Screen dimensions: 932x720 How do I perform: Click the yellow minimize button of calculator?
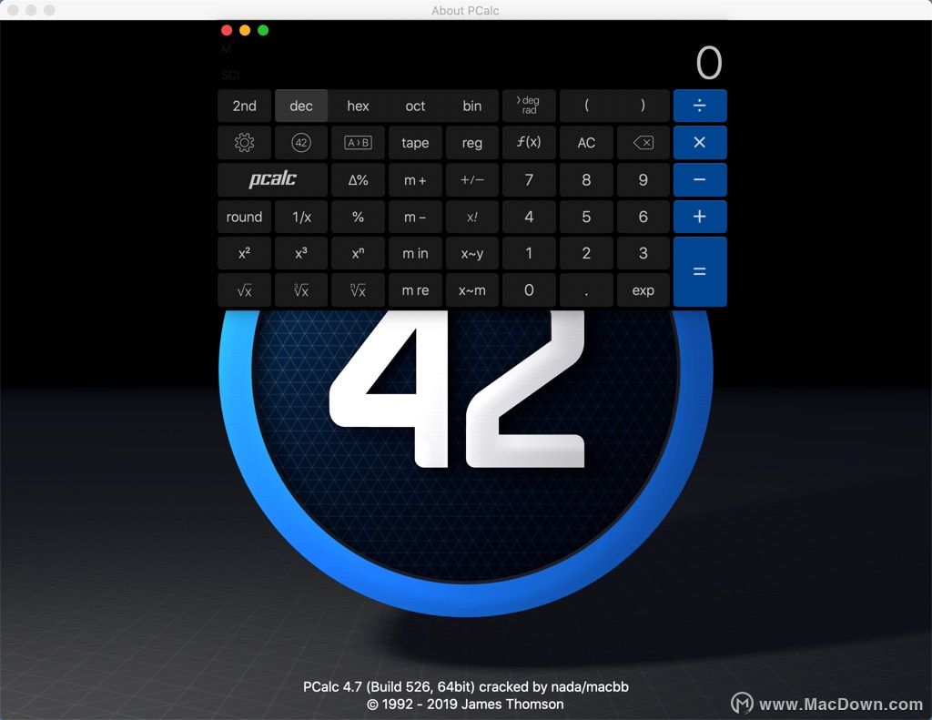click(245, 30)
